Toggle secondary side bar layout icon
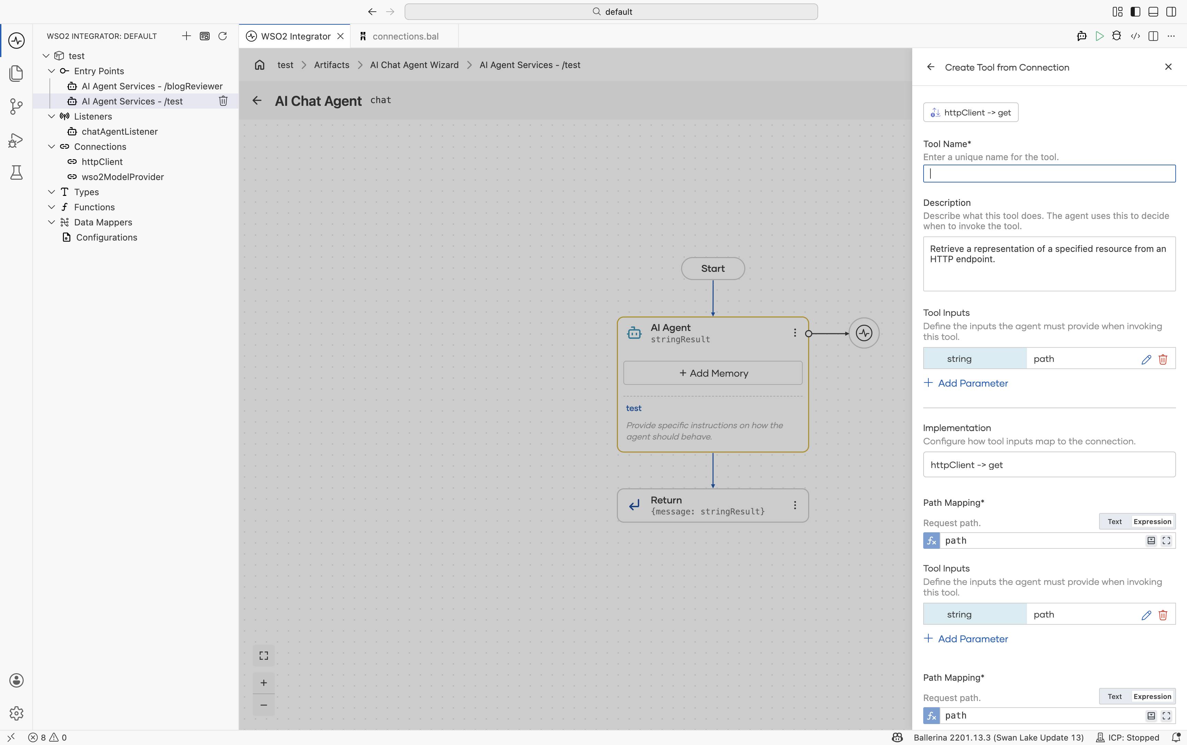Viewport: 1187px width, 745px height. (1171, 12)
